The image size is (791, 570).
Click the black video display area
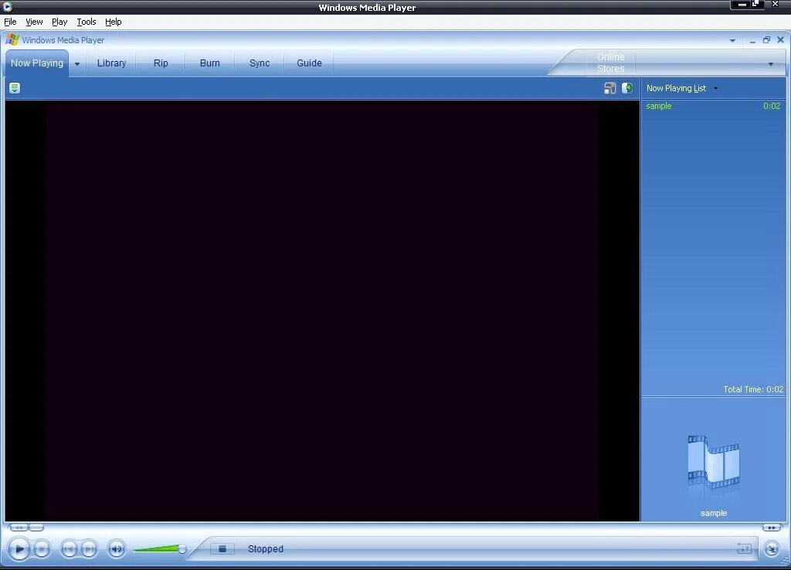coord(322,310)
